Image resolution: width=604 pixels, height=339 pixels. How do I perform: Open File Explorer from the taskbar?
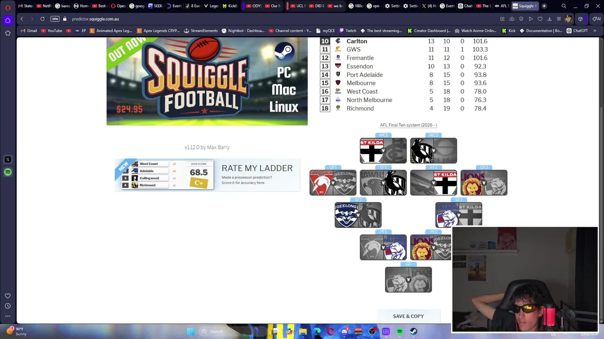pyautogui.click(x=303, y=331)
